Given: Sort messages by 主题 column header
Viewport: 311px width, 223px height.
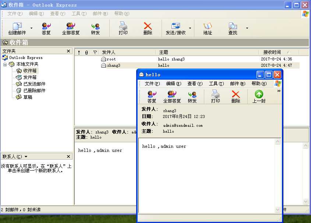Looking at the screenshot, I should click(208, 52).
